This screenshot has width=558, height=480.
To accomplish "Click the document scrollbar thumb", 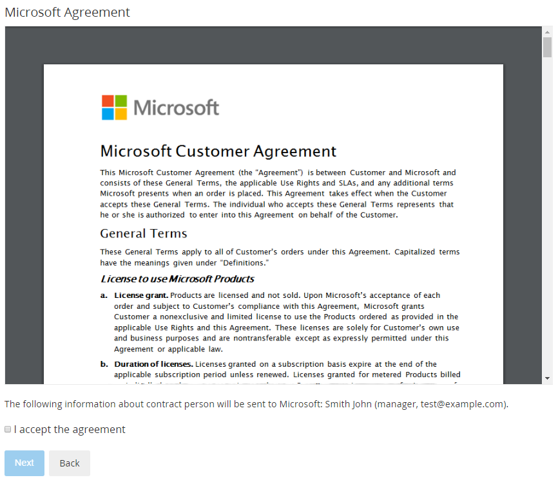I will pos(547,48).
